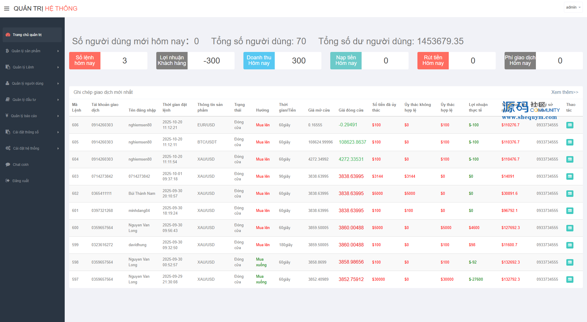
Task: Click the Xem thêm>> link
Action: pyautogui.click(x=564, y=92)
